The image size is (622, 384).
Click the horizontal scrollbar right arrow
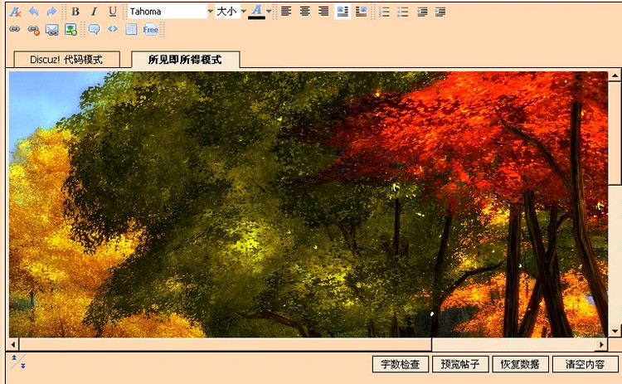pyautogui.click(x=602, y=344)
